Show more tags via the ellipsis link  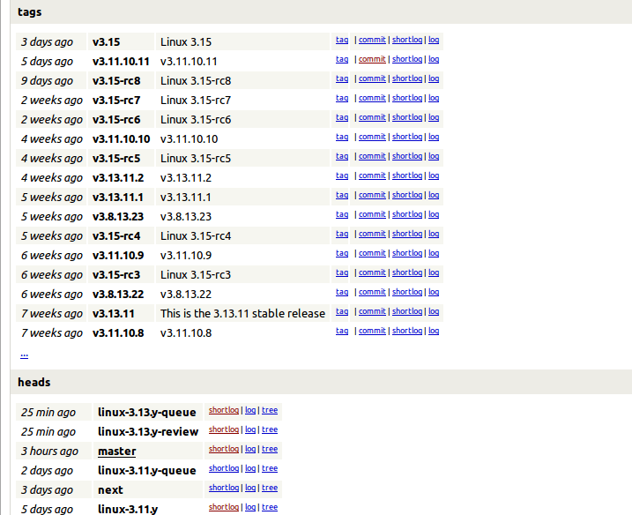tap(24, 355)
